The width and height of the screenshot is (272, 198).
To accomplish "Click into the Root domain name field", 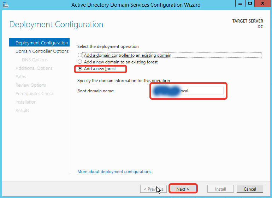I will [x=201, y=91].
